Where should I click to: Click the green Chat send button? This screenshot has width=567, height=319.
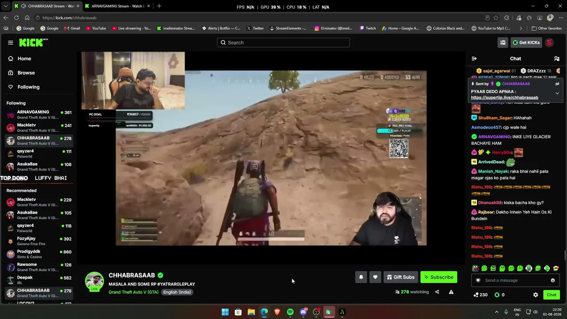[x=551, y=295]
